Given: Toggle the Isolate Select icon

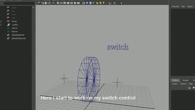Looking at the screenshot, I should coord(109,3).
